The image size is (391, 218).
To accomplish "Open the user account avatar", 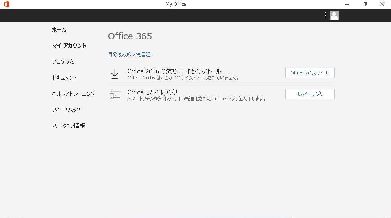I will [334, 15].
